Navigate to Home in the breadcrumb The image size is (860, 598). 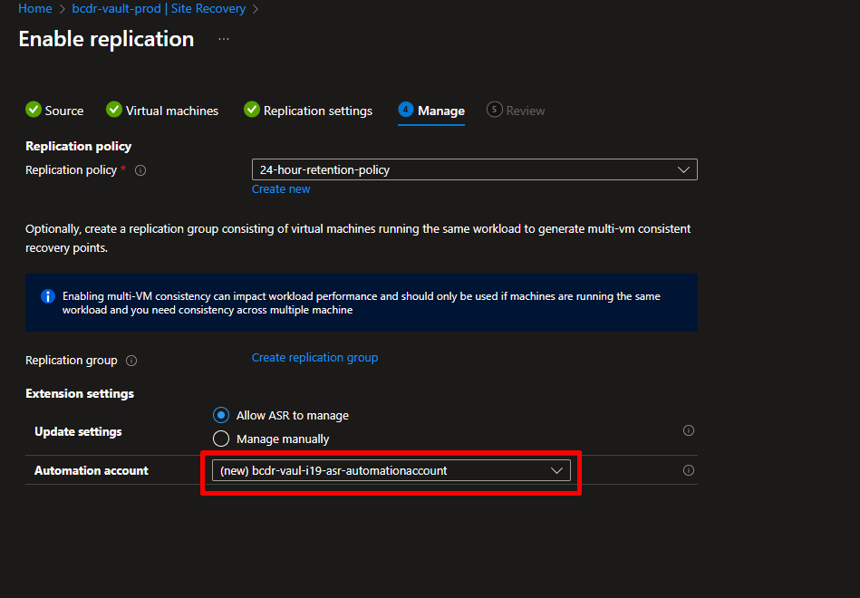click(x=34, y=8)
